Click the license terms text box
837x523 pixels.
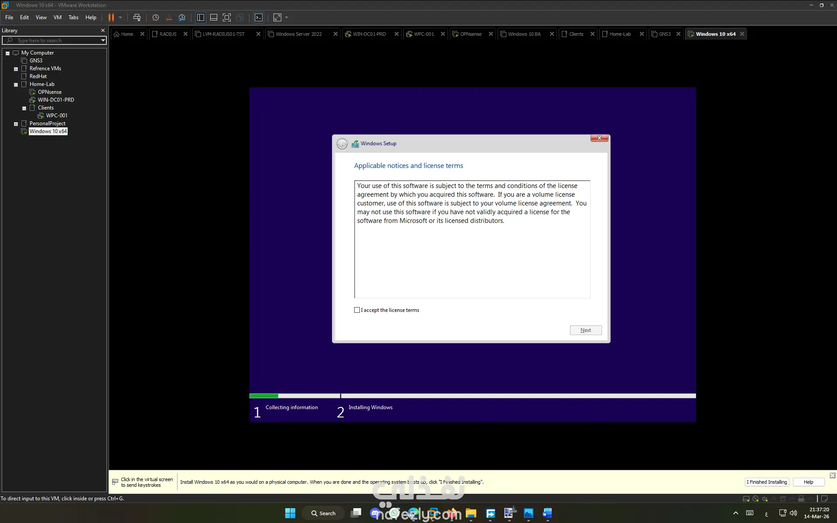point(472,239)
